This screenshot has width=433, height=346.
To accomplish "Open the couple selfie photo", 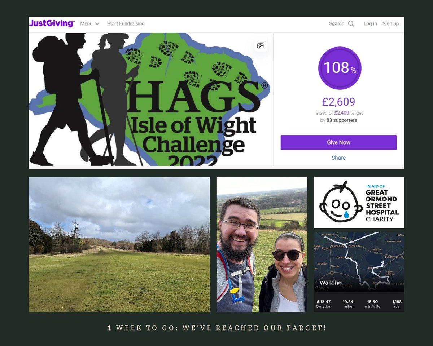I will [262, 244].
